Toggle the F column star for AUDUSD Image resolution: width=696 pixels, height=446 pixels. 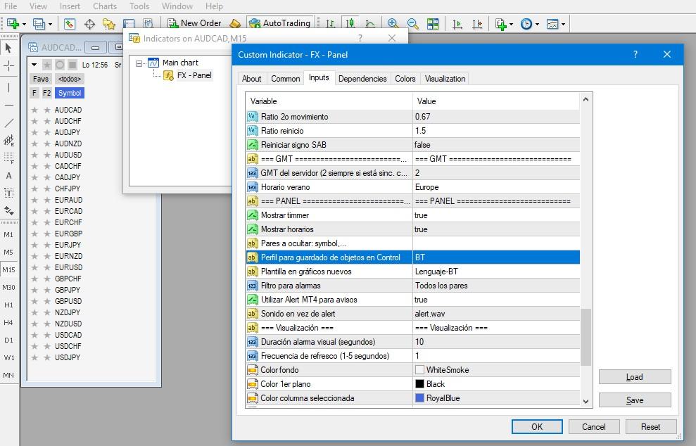click(34, 155)
